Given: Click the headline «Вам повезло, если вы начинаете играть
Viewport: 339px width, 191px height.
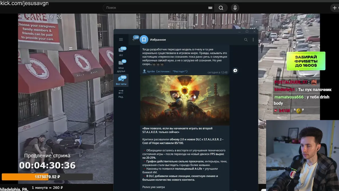Looking at the screenshot, I should tap(177, 130).
